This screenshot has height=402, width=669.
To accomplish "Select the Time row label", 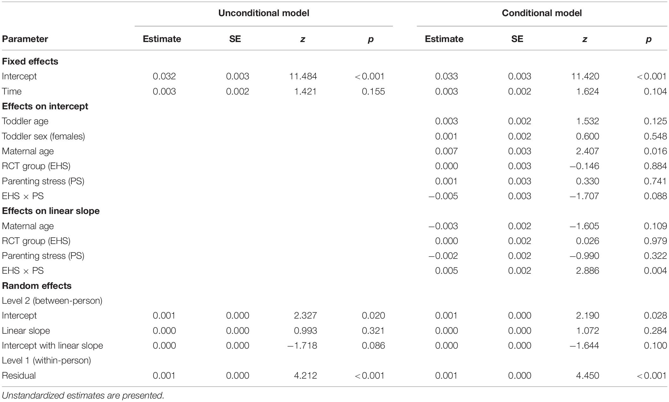I will (12, 91).
